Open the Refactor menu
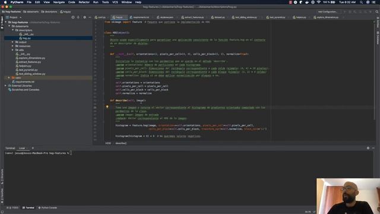380x214 pixels. pos(84,2)
